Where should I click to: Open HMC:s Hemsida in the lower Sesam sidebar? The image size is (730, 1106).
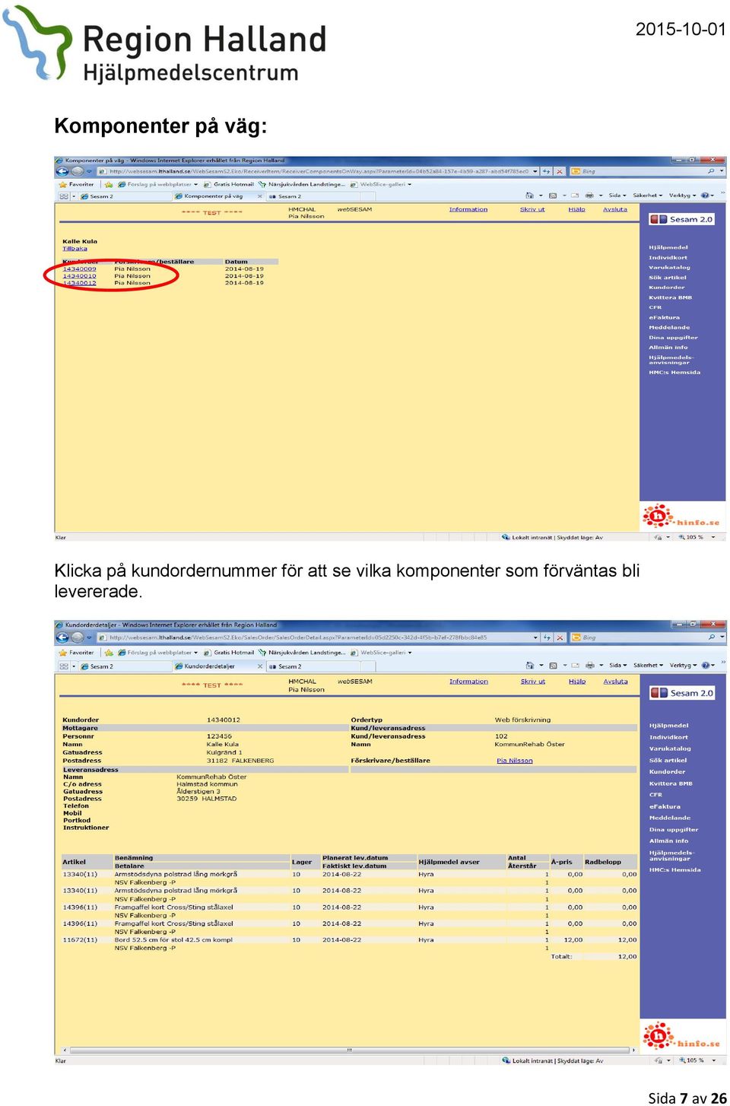[x=674, y=869]
